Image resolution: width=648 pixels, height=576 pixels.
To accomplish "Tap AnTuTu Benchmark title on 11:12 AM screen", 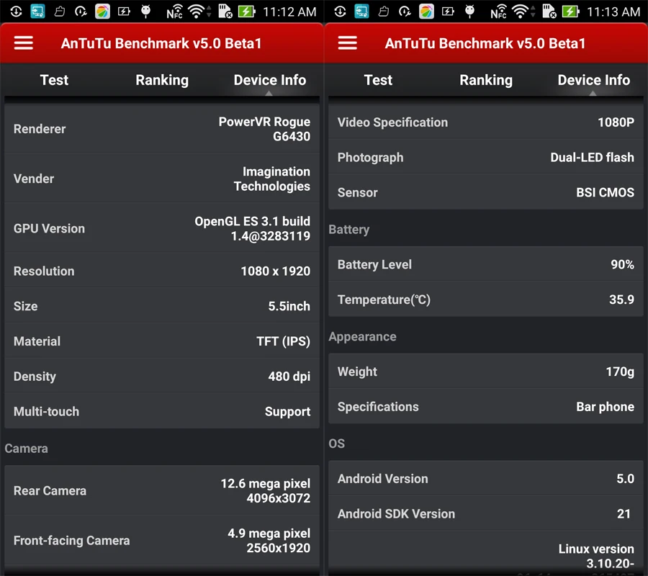I will pyautogui.click(x=161, y=43).
